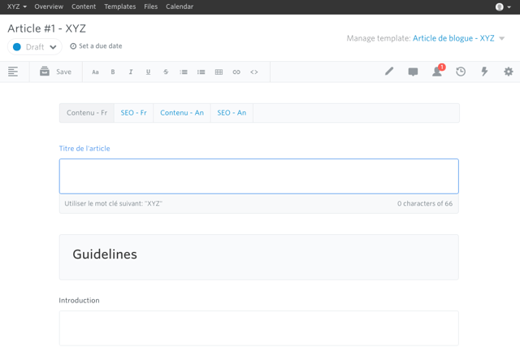Click the Strikethrough formatting icon
Screen dimensions: 520x352
[166, 72]
